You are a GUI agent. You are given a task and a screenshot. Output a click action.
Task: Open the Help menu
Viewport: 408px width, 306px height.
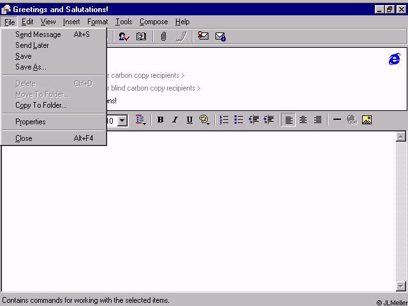pyautogui.click(x=182, y=22)
